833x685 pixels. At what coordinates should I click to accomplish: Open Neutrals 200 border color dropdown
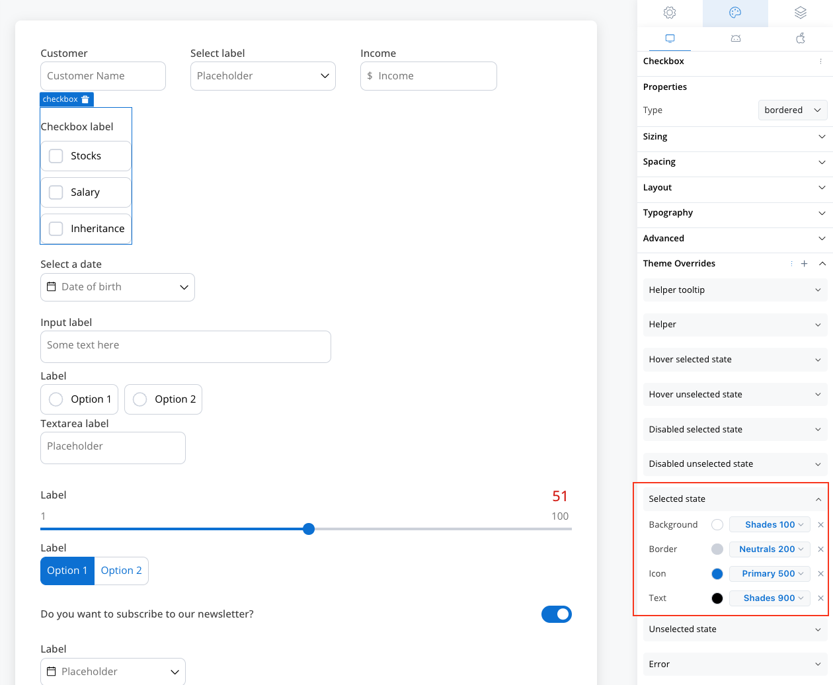click(x=770, y=549)
